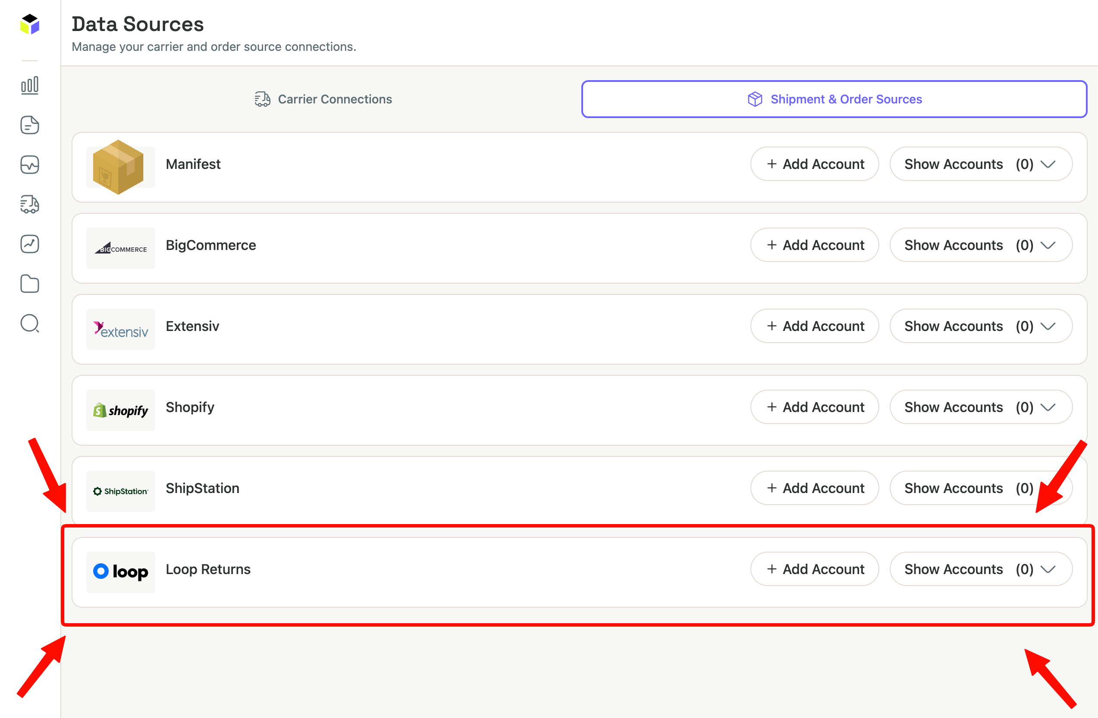Click the Loop Returns source name
Image resolution: width=1098 pixels, height=718 pixels.
[x=208, y=570]
